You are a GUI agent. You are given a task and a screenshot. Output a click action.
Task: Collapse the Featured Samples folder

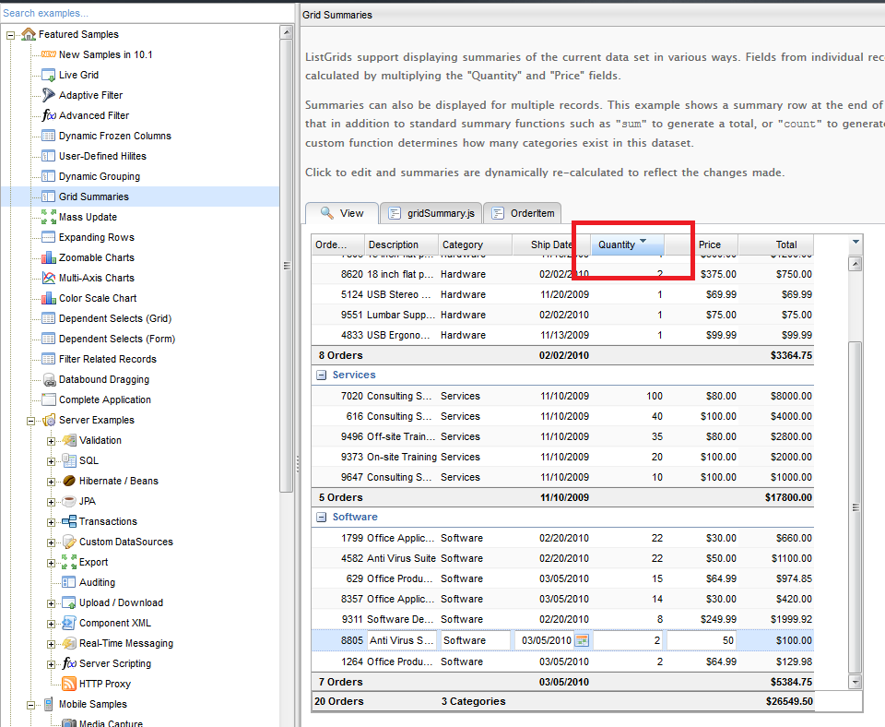pos(11,35)
